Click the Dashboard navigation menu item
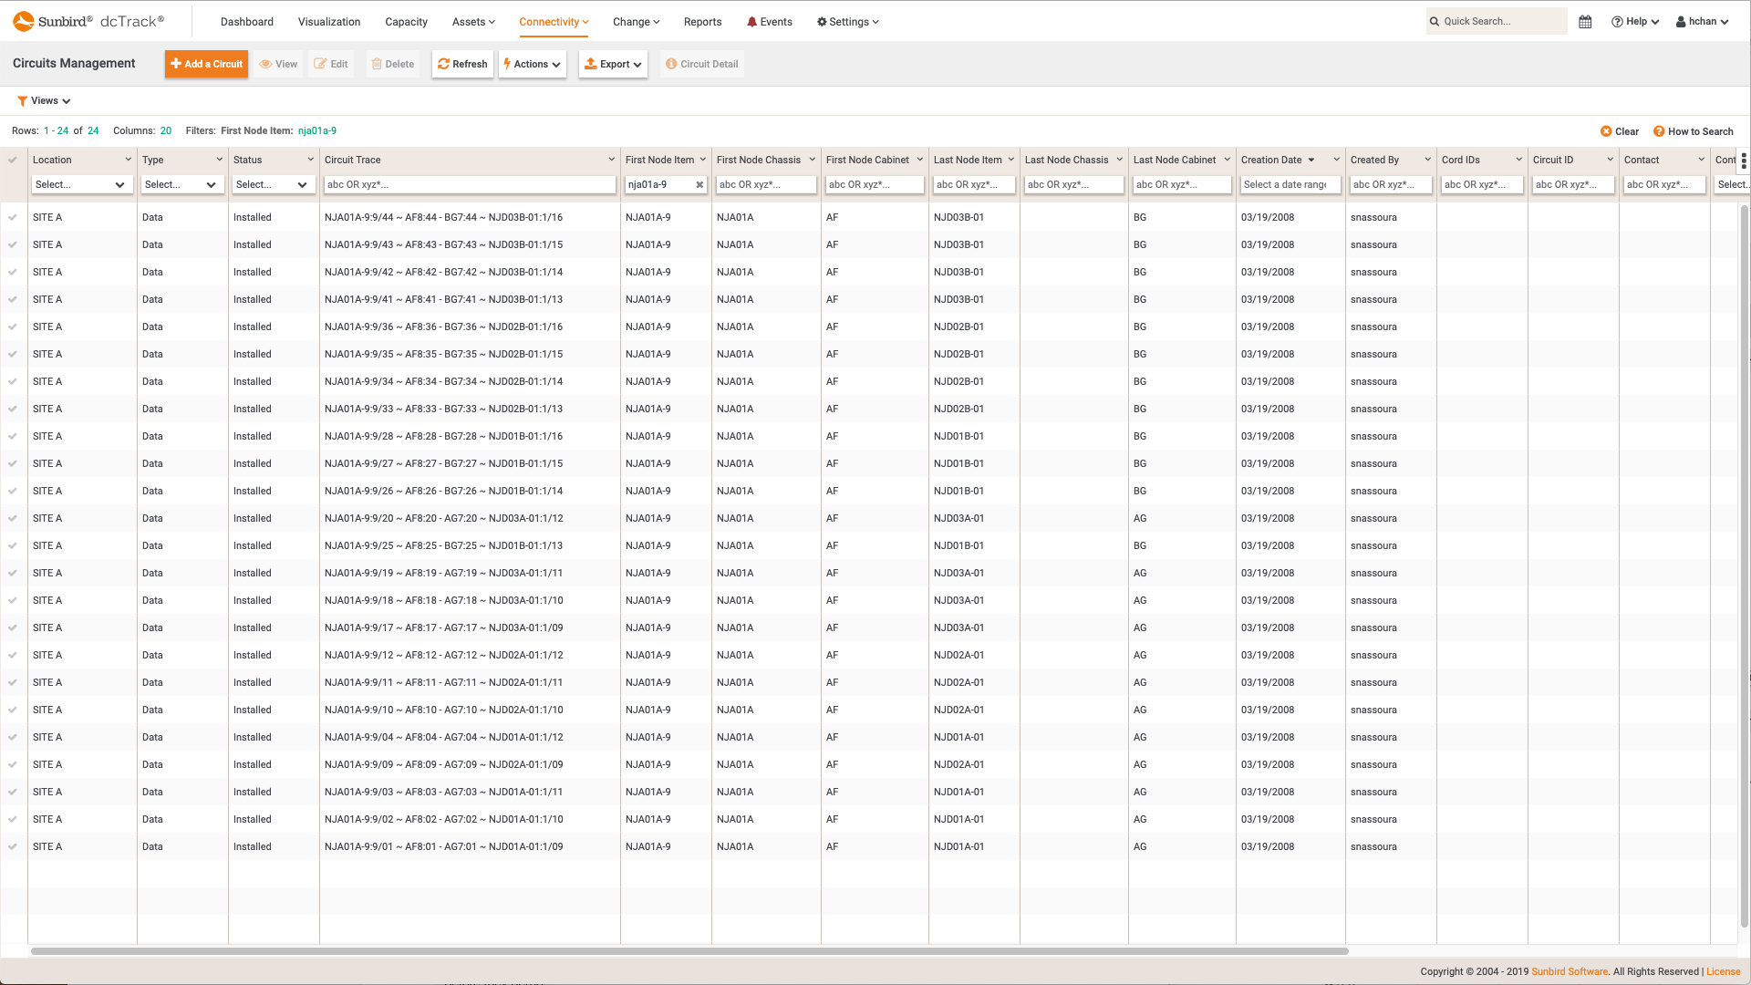1751x985 pixels. point(246,20)
